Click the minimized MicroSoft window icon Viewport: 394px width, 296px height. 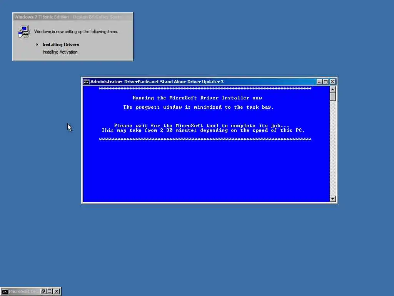click(5, 292)
